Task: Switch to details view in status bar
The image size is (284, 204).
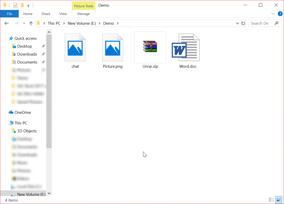Action: click(271, 200)
